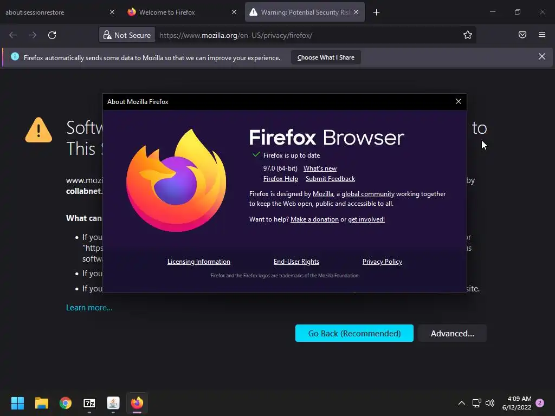Click Make a donation link
555x416 pixels.
[x=314, y=219]
